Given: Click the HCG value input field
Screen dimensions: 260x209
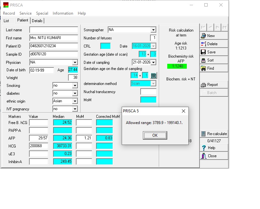Looking at the screenshot, I should pyautogui.click(x=38, y=146).
